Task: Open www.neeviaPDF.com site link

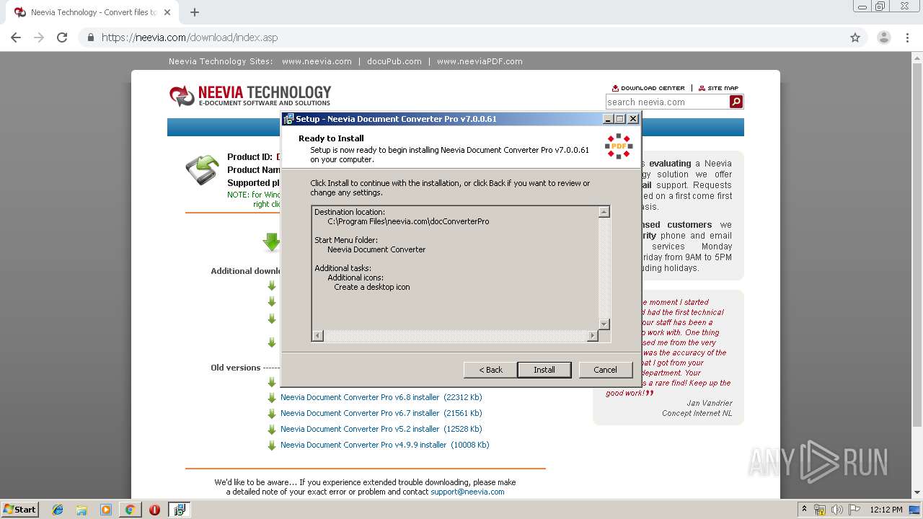Action: [x=480, y=61]
